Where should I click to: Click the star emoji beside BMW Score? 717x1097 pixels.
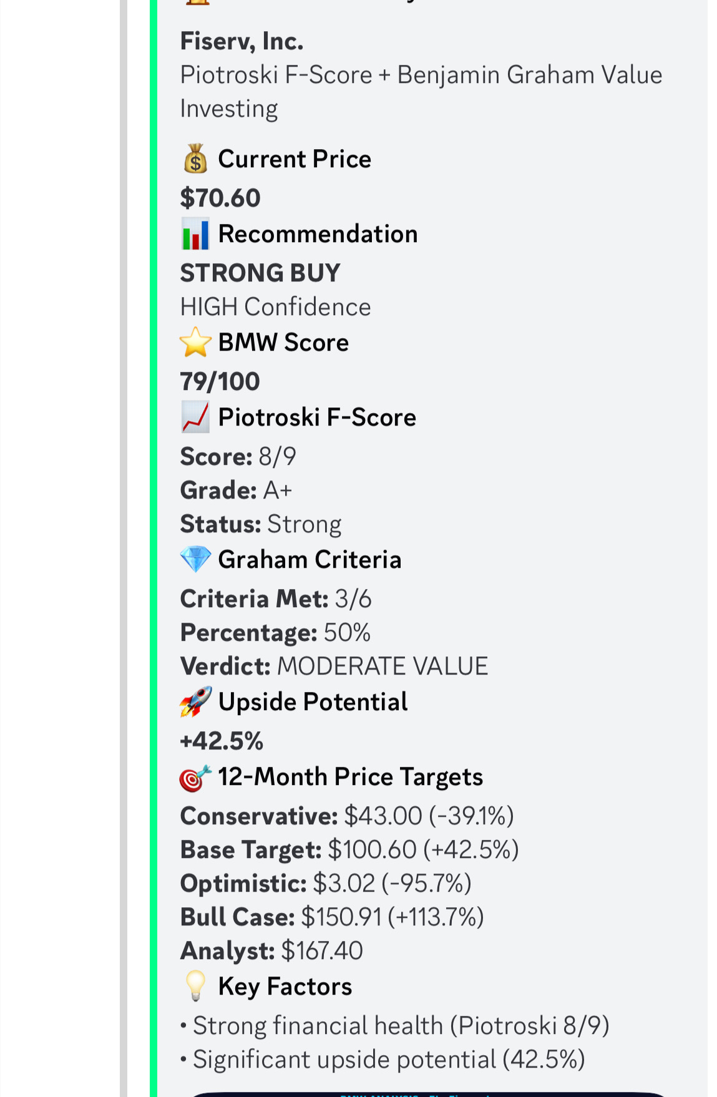tap(195, 343)
